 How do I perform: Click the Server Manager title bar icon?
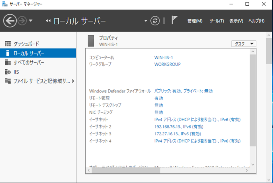pos(5,4)
